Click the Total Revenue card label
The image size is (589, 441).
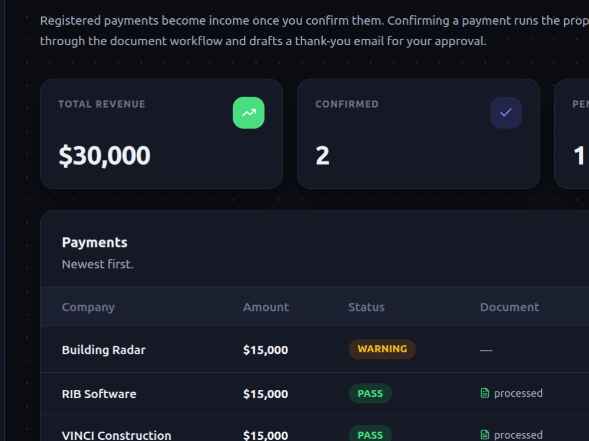pos(102,104)
